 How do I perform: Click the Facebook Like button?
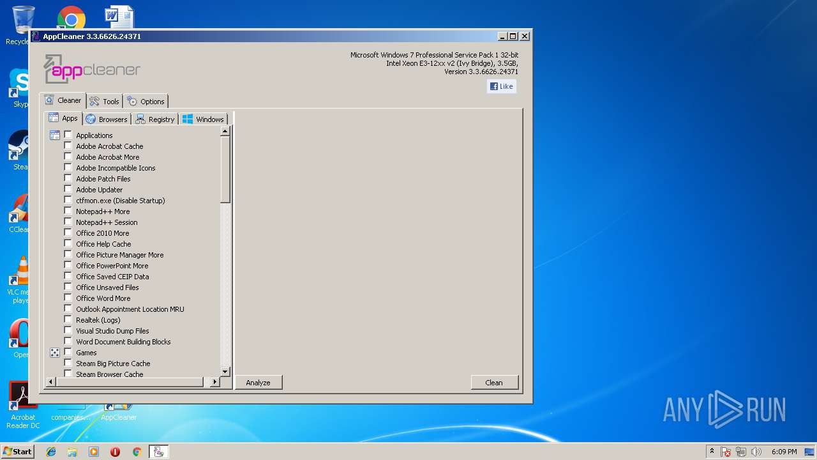(x=502, y=86)
